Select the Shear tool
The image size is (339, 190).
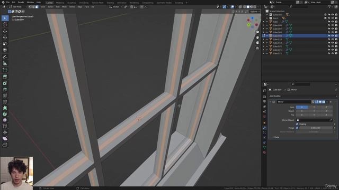(x=5, y=139)
